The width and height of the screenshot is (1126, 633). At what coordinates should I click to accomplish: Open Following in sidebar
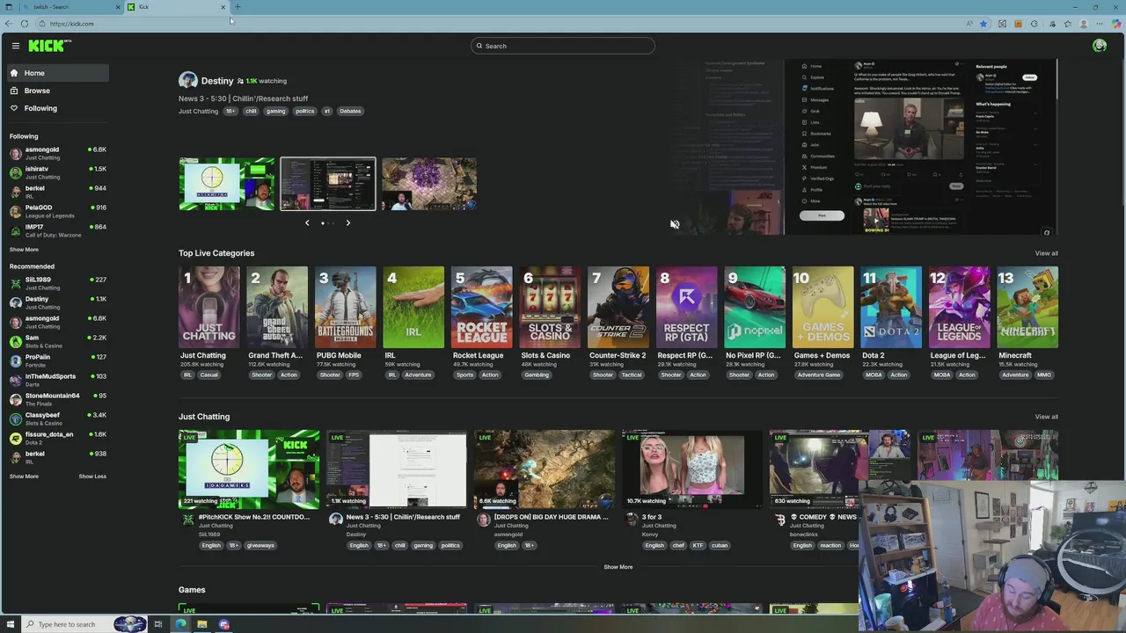tap(58, 108)
